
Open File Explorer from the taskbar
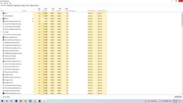coord(35,101)
